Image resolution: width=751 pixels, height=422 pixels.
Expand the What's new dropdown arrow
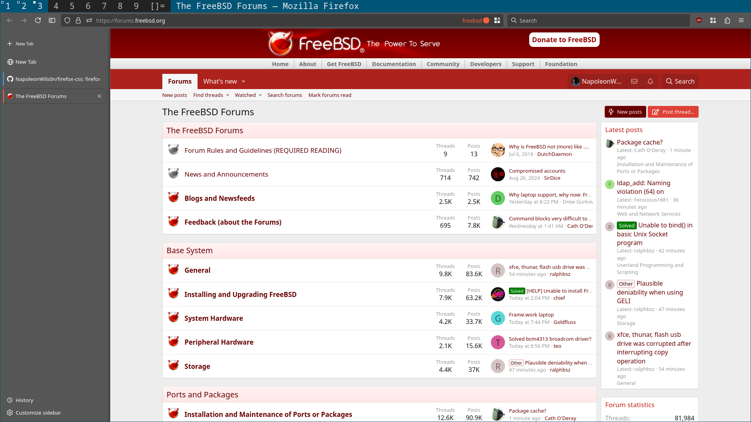[243, 82]
